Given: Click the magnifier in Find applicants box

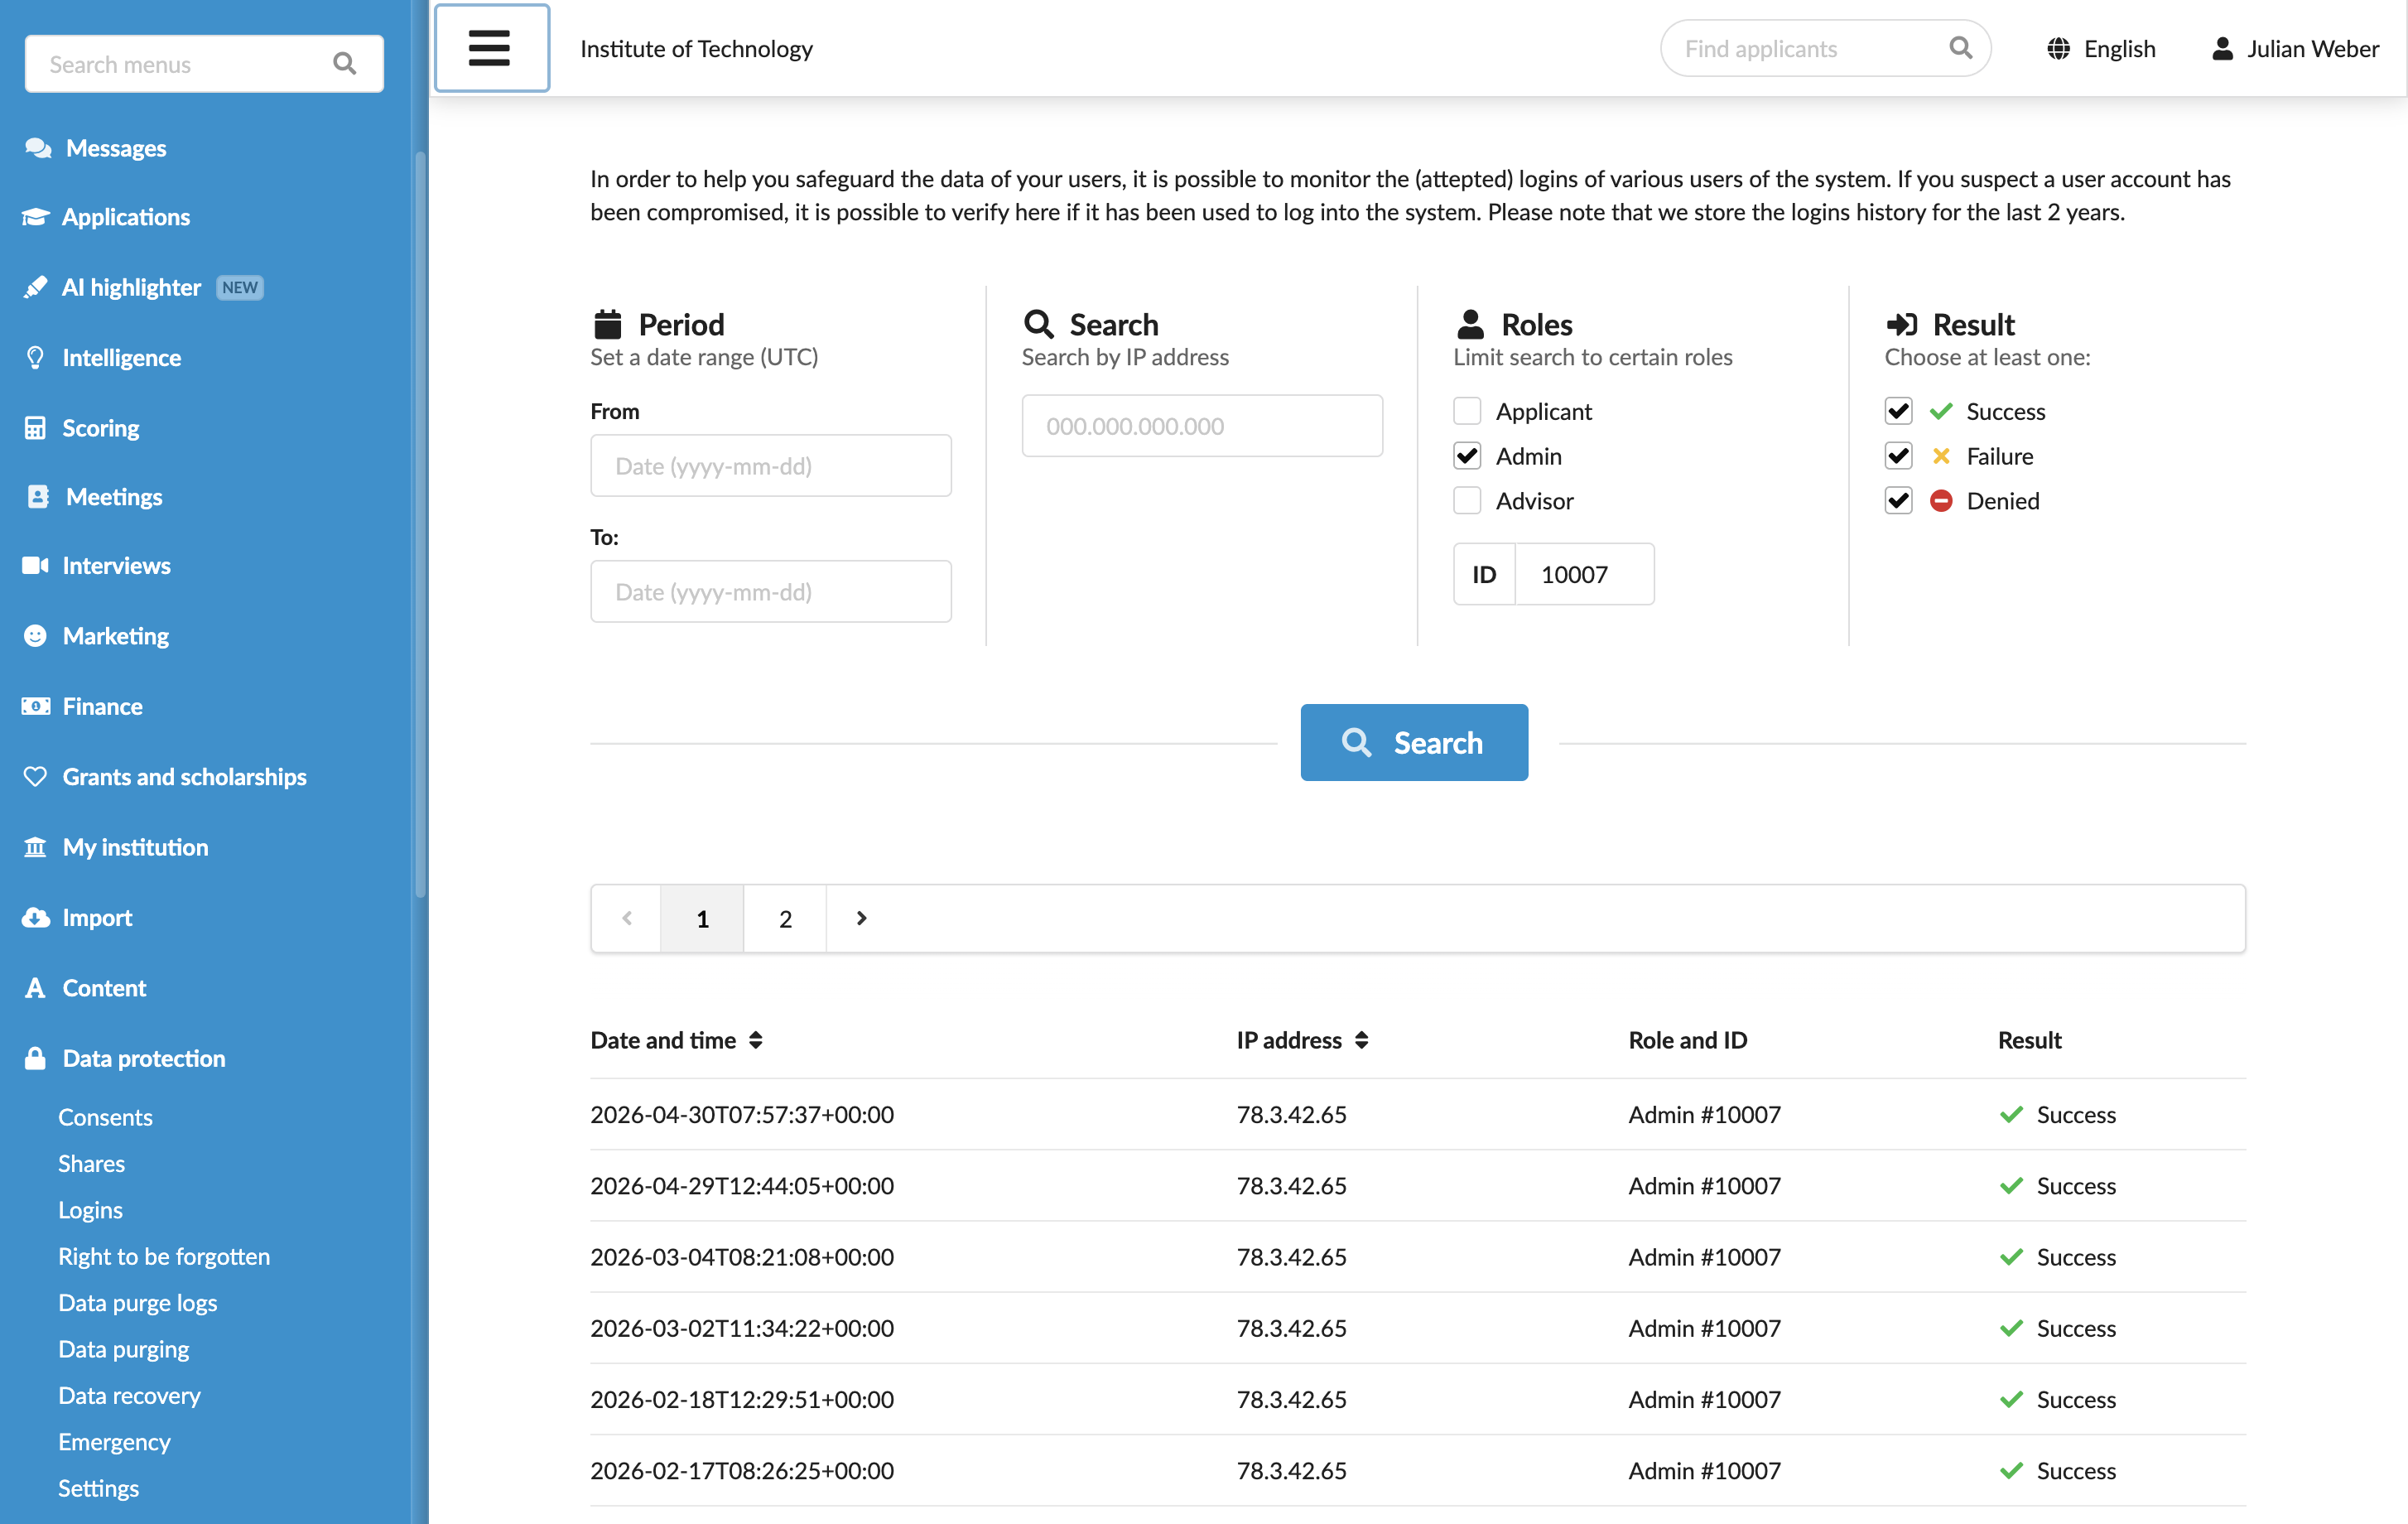Looking at the screenshot, I should click(x=1960, y=48).
